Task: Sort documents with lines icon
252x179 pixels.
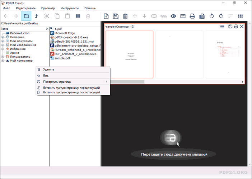Action: [x=230, y=16]
